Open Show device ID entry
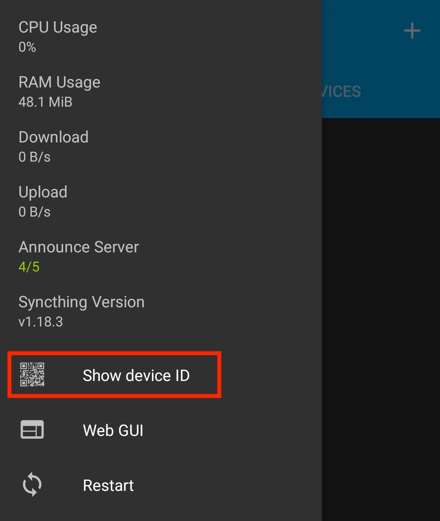The width and height of the screenshot is (440, 521). pos(161,375)
